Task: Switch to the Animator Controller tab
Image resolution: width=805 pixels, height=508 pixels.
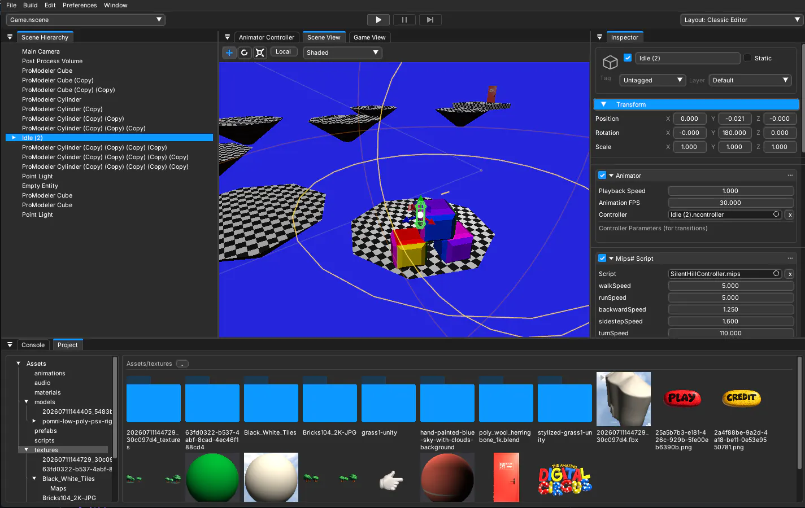Action: click(x=267, y=37)
